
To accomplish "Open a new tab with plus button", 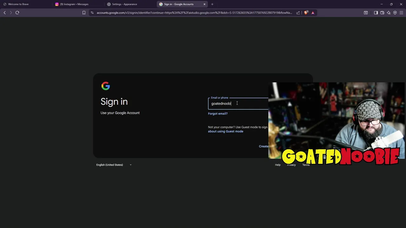I will (x=212, y=4).
